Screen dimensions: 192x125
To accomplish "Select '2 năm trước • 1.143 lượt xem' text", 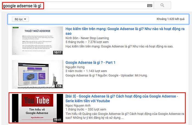I will 86,71.
